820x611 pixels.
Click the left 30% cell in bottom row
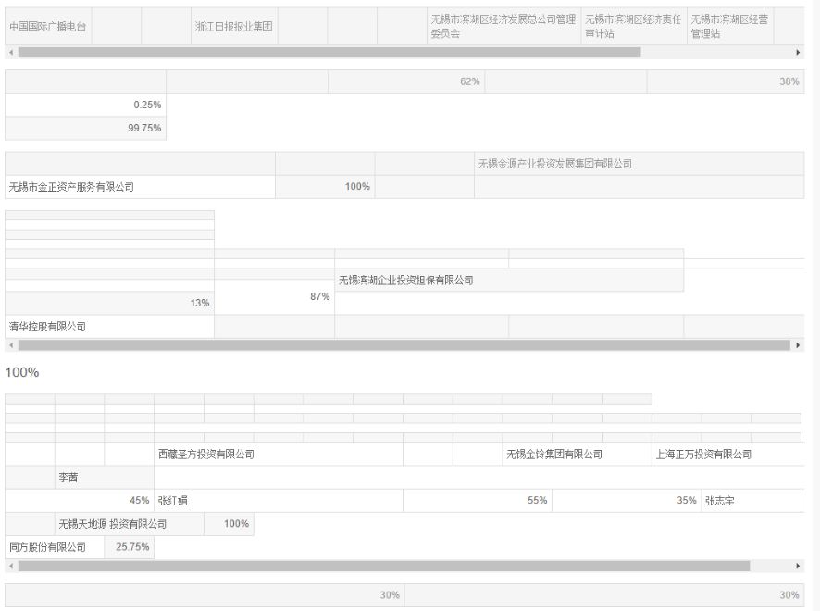(x=205, y=595)
